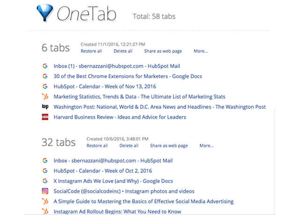Click Google favicon beside X Instagram Ads doc

pos(45,181)
